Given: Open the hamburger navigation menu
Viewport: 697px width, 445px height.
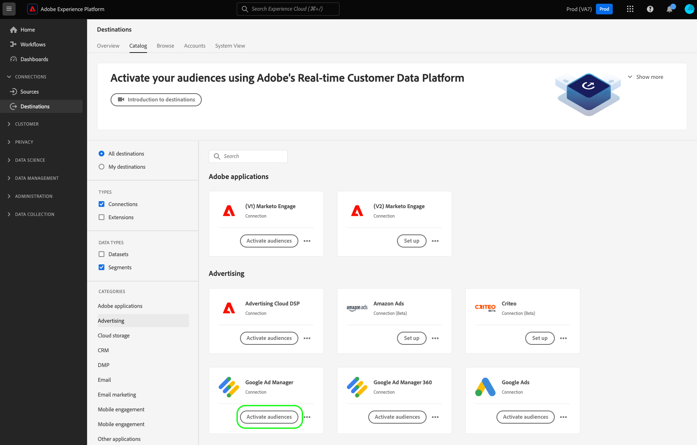Looking at the screenshot, I should tap(9, 9).
